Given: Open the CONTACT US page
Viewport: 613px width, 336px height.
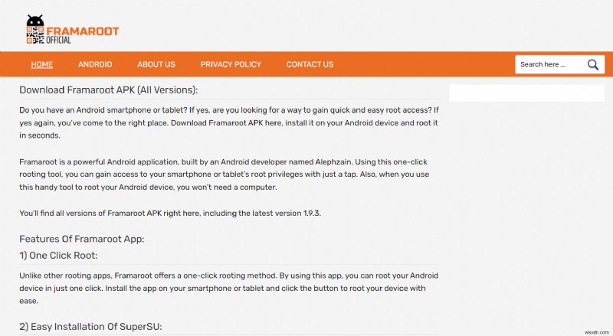Looking at the screenshot, I should (310, 64).
